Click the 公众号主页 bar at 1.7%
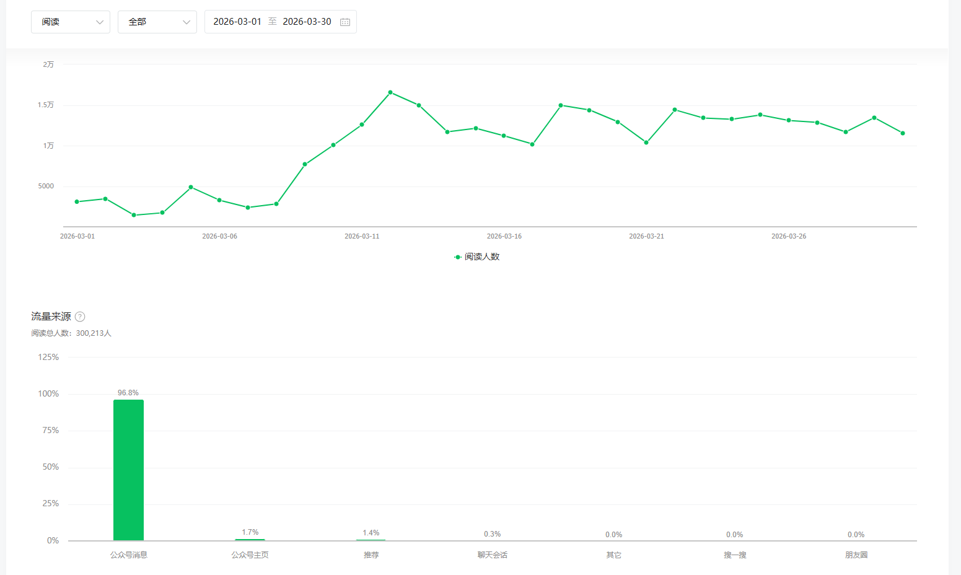Image resolution: width=961 pixels, height=575 pixels. (250, 539)
